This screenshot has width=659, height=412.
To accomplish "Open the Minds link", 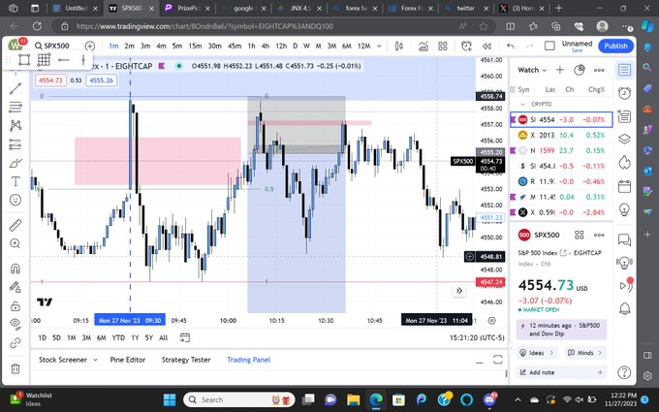I will pyautogui.click(x=585, y=353).
